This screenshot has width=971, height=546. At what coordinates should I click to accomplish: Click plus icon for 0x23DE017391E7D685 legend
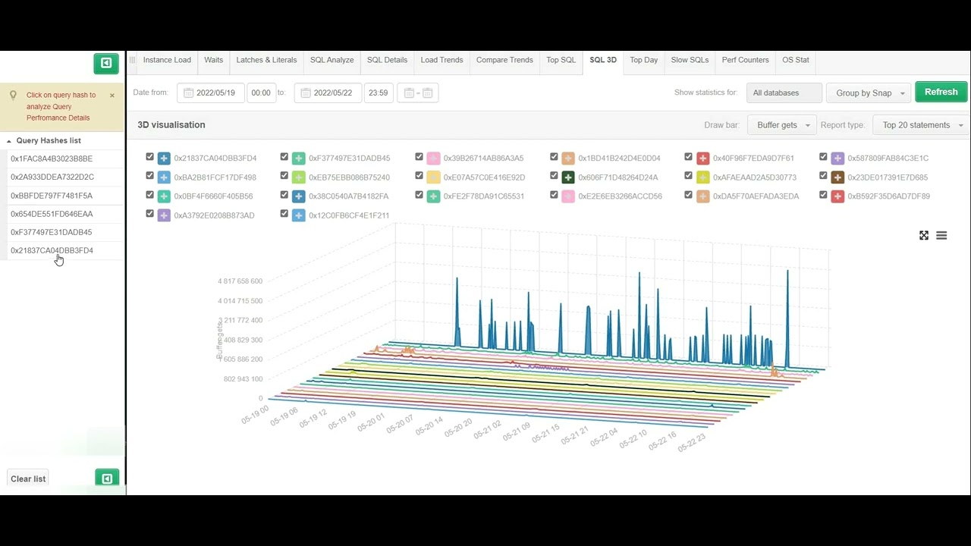(837, 177)
